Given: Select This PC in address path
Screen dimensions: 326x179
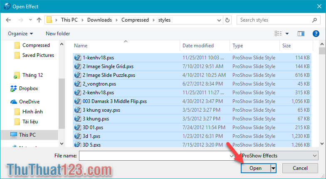Looking at the screenshot, I should (x=69, y=20).
